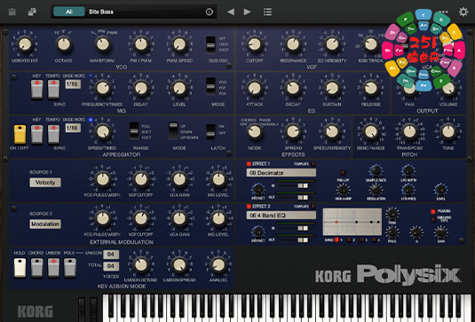
Task: Flip the SUB OSC switch
Action: pos(210,44)
